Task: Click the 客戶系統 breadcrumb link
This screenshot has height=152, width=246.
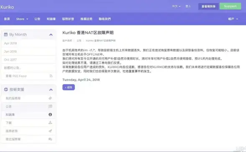Action: (x=67, y=41)
